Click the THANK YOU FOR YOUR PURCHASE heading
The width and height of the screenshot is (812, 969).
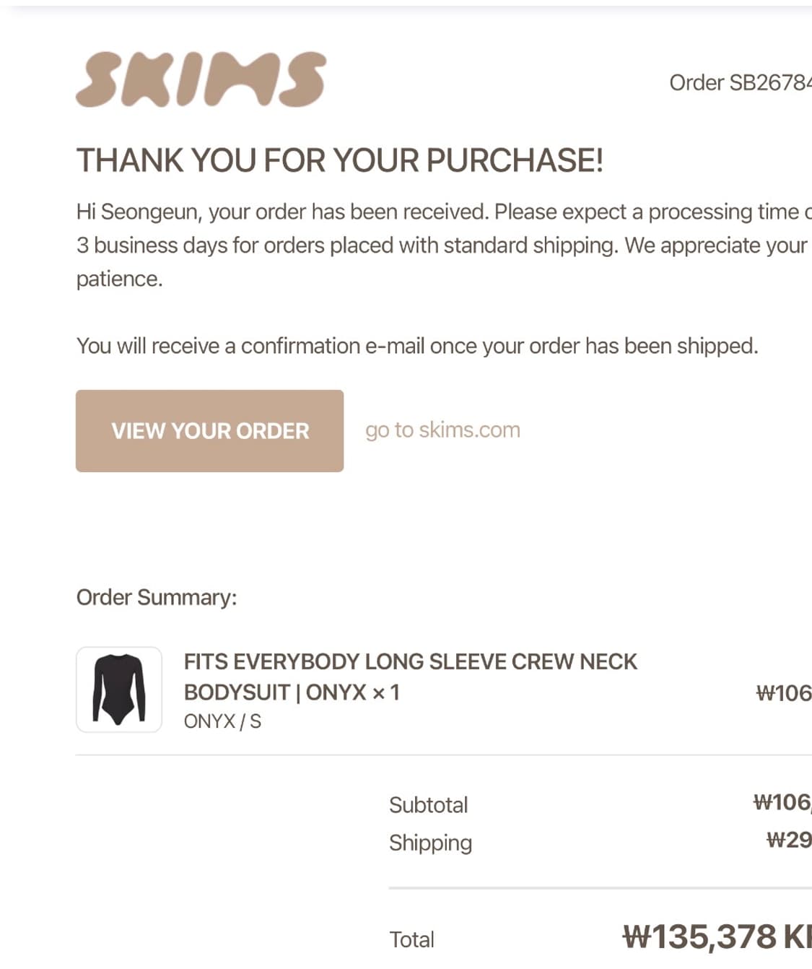point(339,160)
